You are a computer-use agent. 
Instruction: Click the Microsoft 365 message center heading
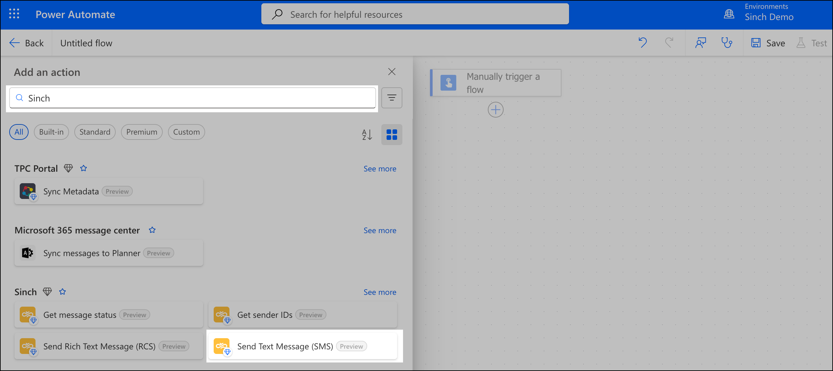coord(77,230)
